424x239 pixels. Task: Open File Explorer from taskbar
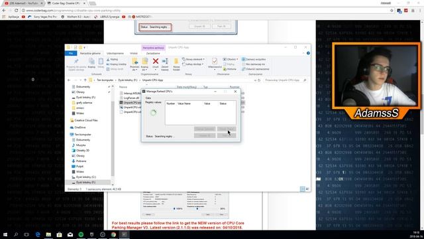[48, 234]
